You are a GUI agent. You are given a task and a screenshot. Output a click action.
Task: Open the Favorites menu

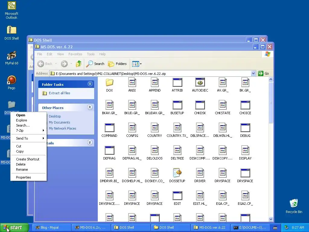click(x=75, y=54)
